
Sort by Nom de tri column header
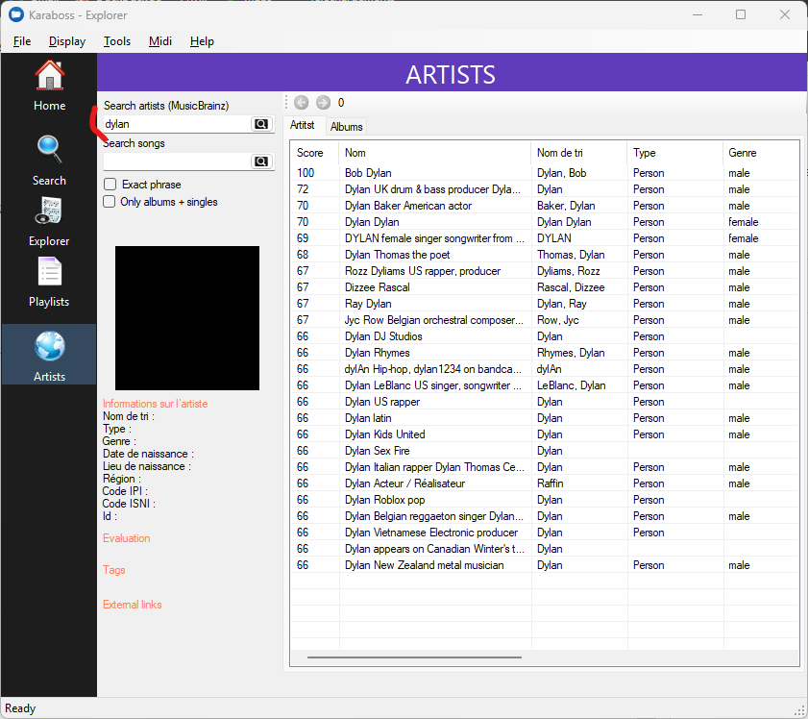(x=561, y=153)
